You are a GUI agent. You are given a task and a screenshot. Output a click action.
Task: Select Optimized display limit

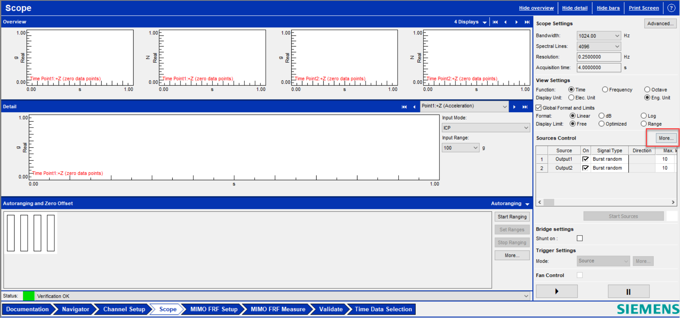[x=601, y=124]
